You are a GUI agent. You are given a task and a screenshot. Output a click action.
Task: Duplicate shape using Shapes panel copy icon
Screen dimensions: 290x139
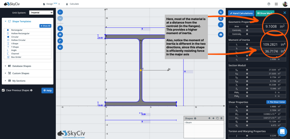pyautogui.click(x=217, y=118)
